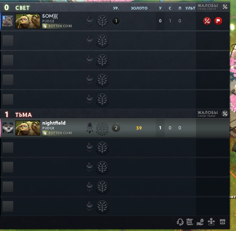Click the Rotten Core badge under БОМ}|{
The image size is (236, 231).
click(x=57, y=26)
